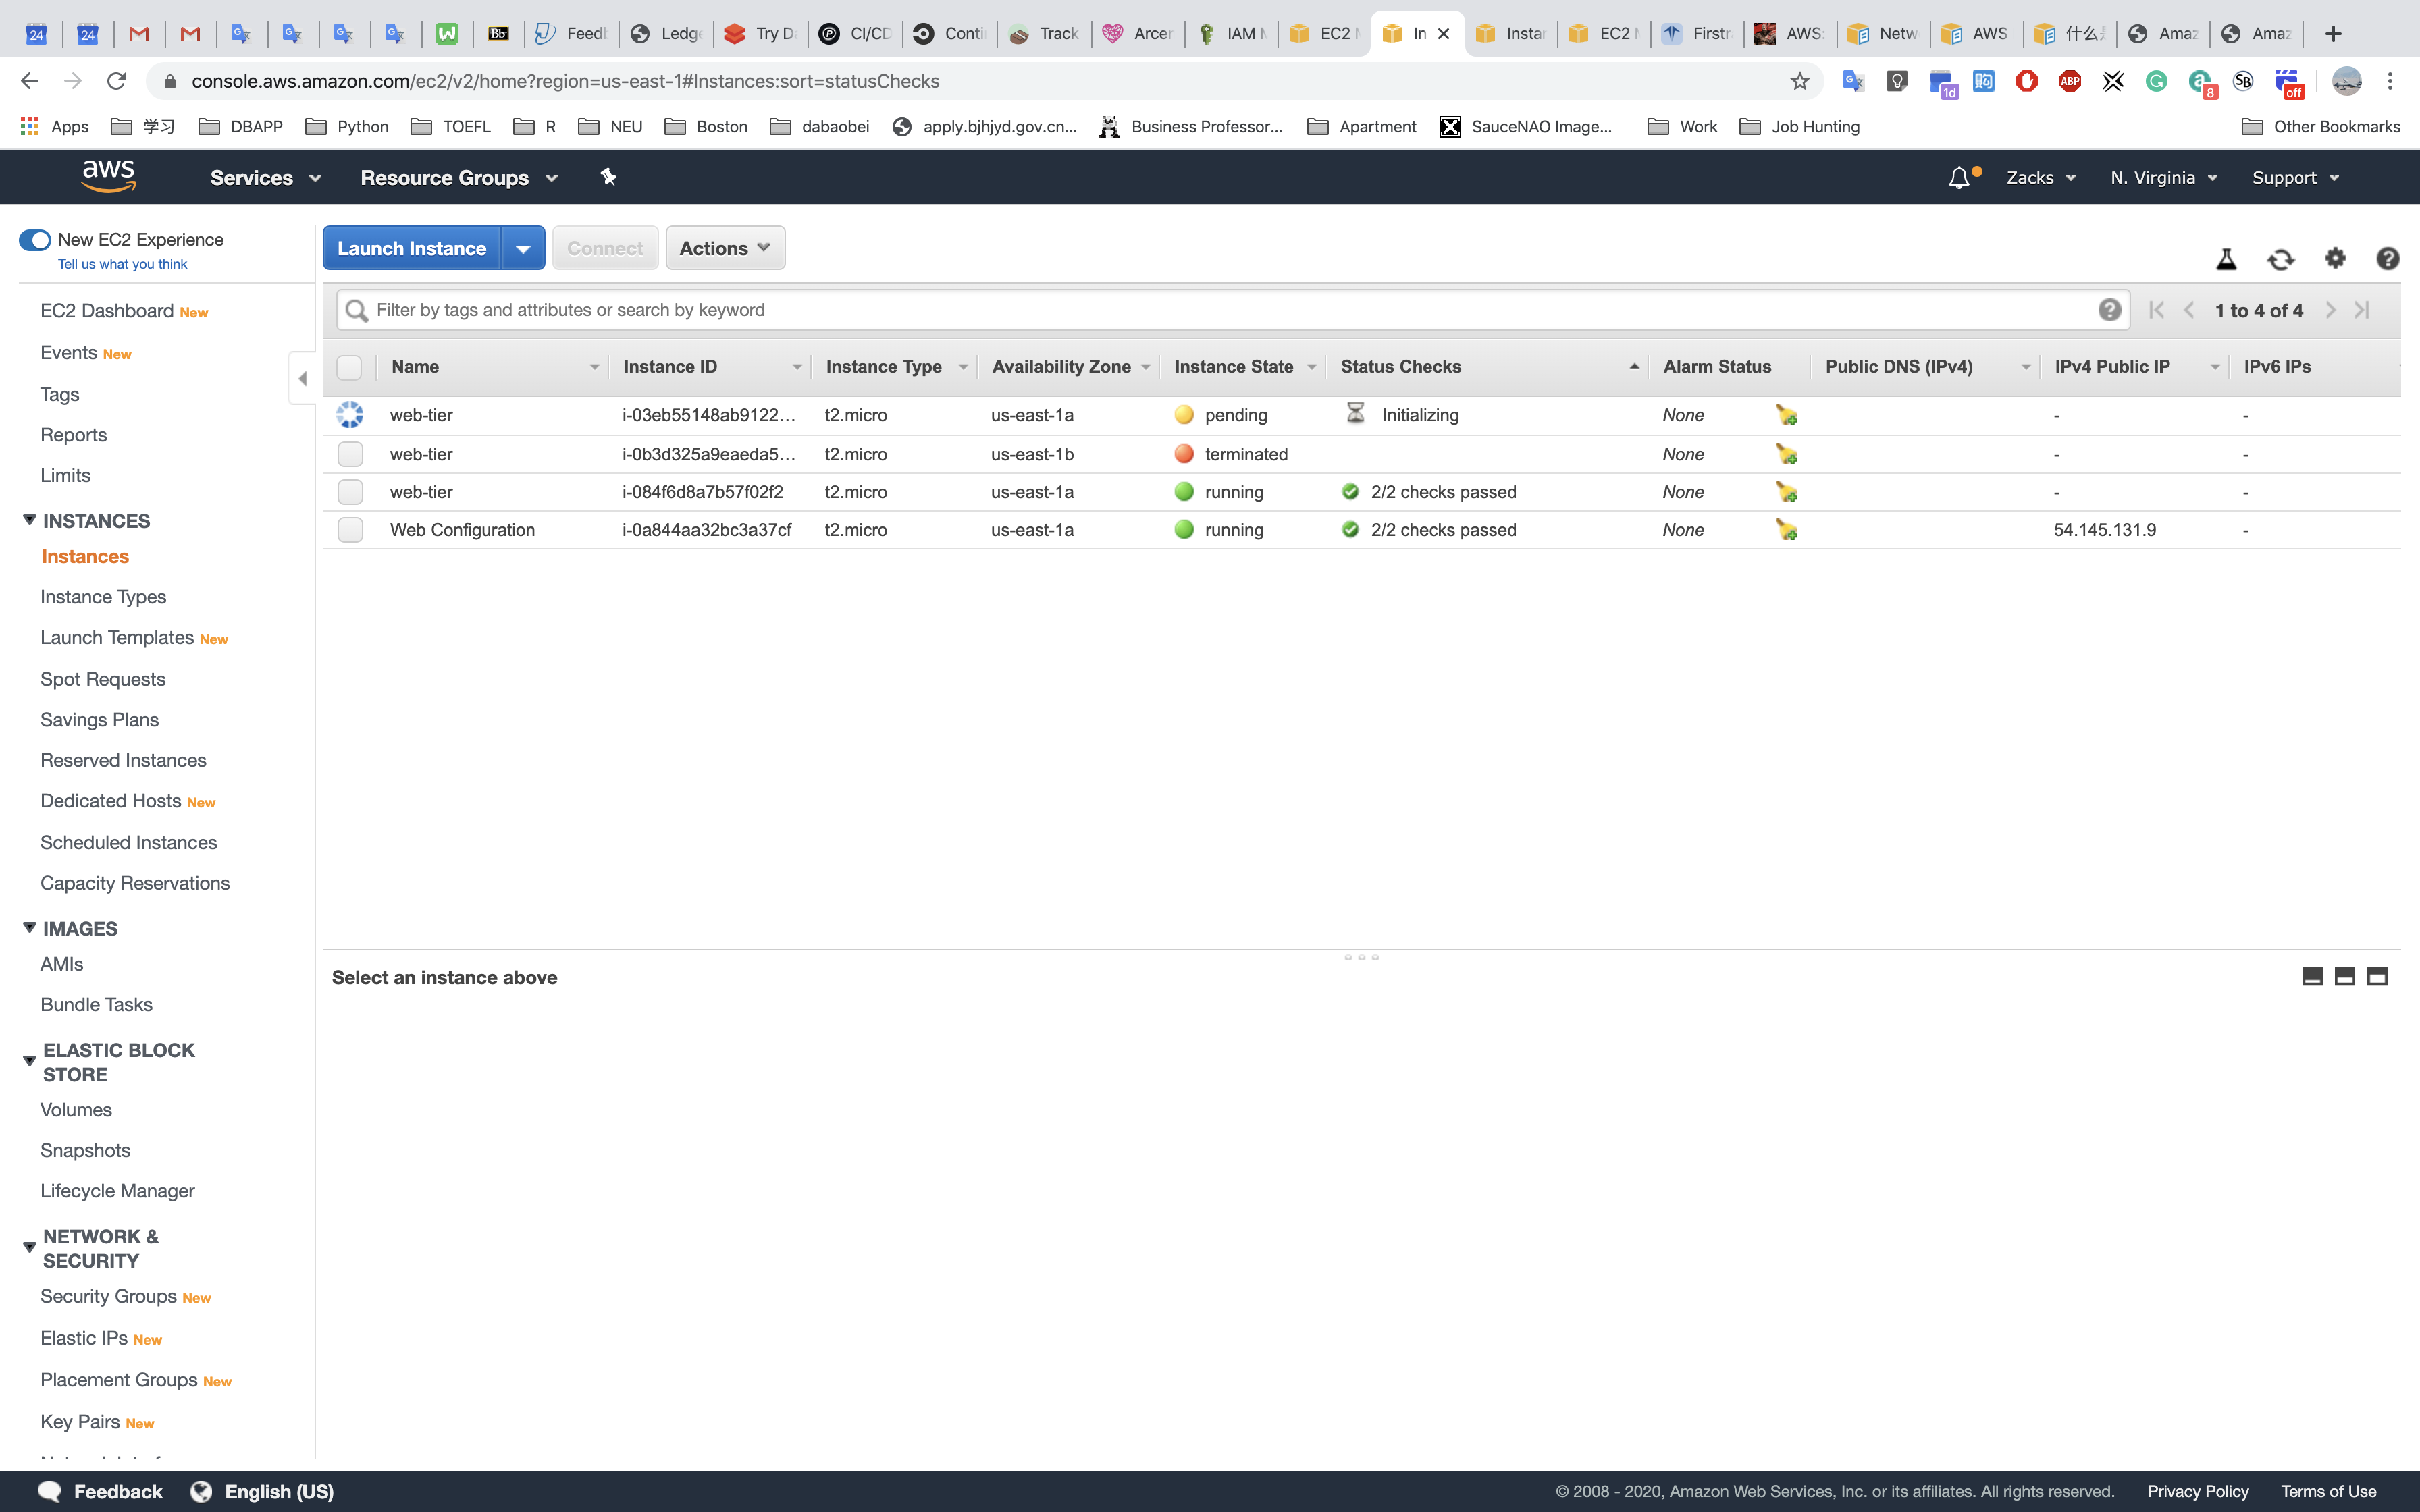2420x1512 pixels.
Task: Maximize the details pane using layout icon
Action: tap(2377, 976)
